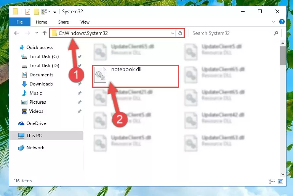Image resolution: width=293 pixels, height=196 pixels.
Task: Select Network in the navigation pane
Action: pyautogui.click(x=35, y=147)
